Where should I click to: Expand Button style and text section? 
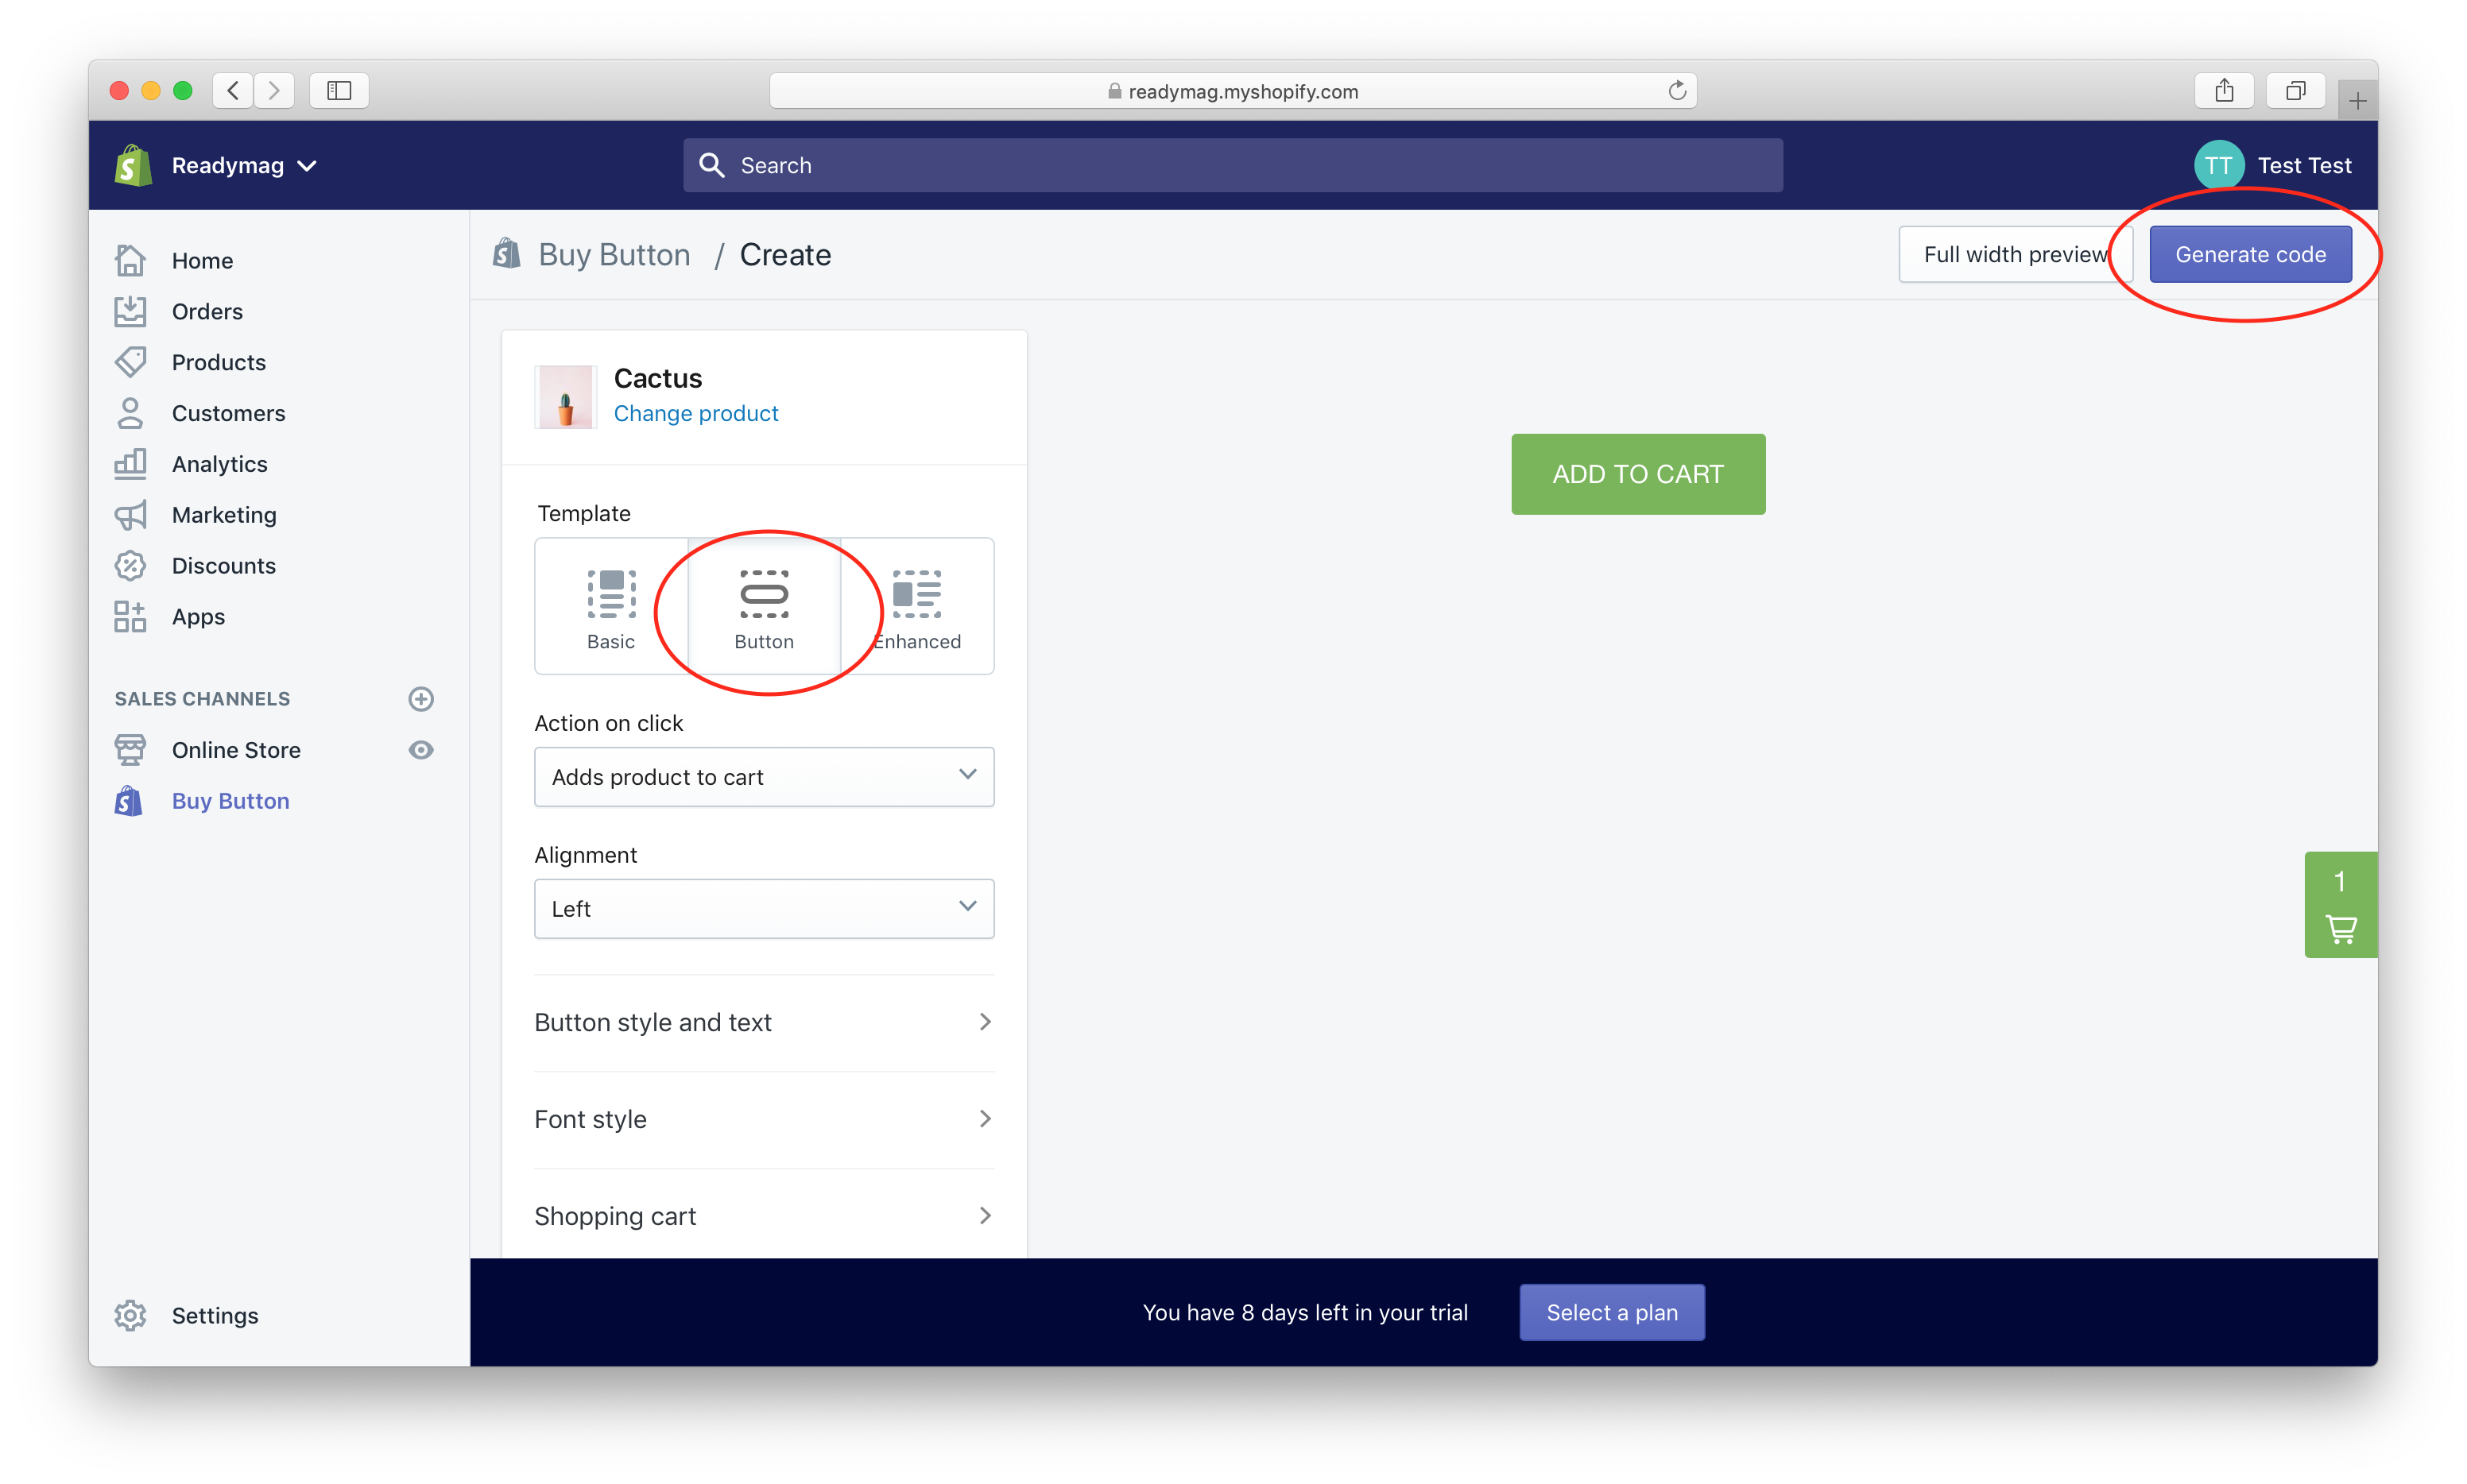tap(765, 1022)
